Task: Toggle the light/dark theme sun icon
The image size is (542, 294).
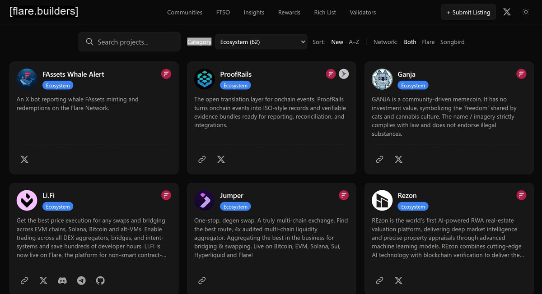Action: 526,12
